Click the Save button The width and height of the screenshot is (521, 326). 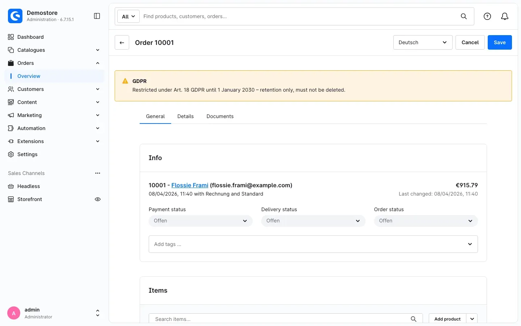(x=500, y=42)
